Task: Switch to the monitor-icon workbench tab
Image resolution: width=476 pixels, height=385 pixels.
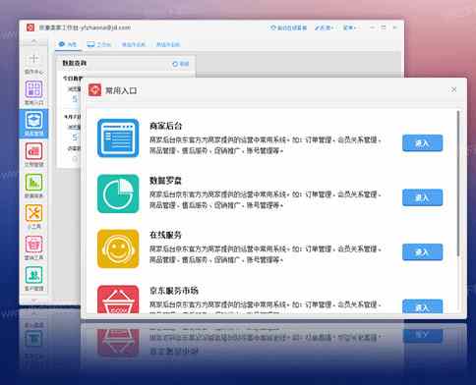Action: click(x=98, y=44)
